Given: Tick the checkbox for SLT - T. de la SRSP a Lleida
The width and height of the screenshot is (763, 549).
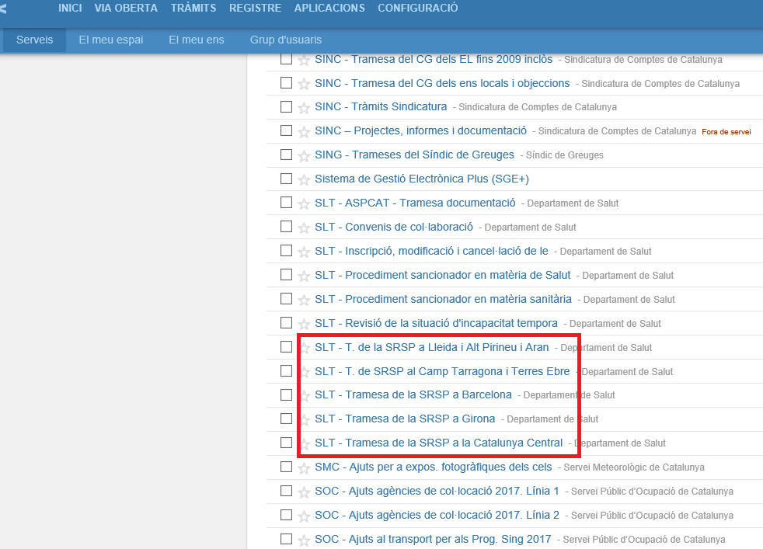Looking at the screenshot, I should (286, 346).
